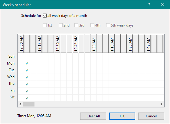170x124 pixels.
Task: Select the 1:00 AM column header
Action: 93,44
